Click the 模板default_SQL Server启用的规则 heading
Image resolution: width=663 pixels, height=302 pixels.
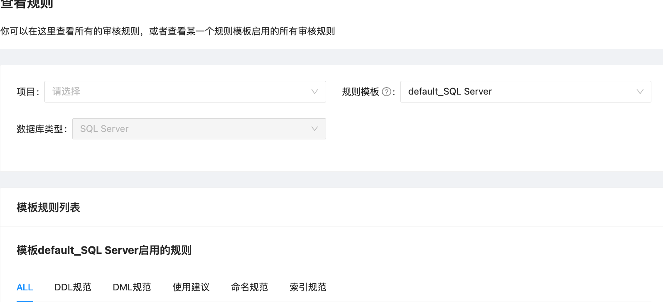point(104,250)
